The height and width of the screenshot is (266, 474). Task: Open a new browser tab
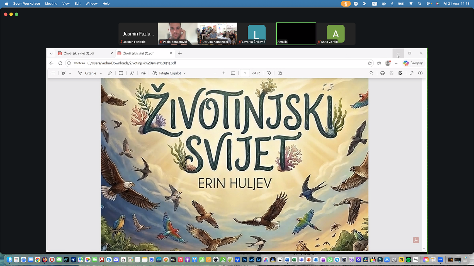180,53
